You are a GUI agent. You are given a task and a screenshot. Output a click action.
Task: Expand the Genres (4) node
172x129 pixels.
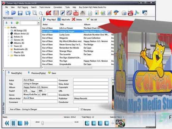click(x=8, y=40)
